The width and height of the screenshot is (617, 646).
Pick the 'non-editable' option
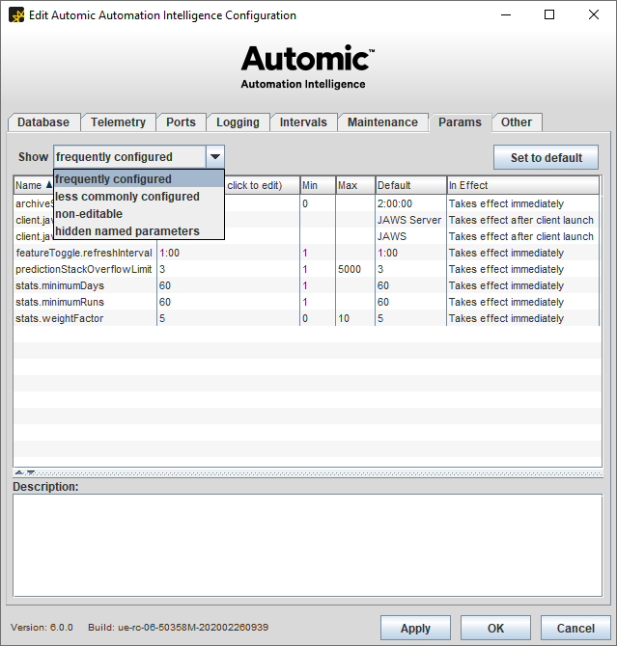click(139, 214)
